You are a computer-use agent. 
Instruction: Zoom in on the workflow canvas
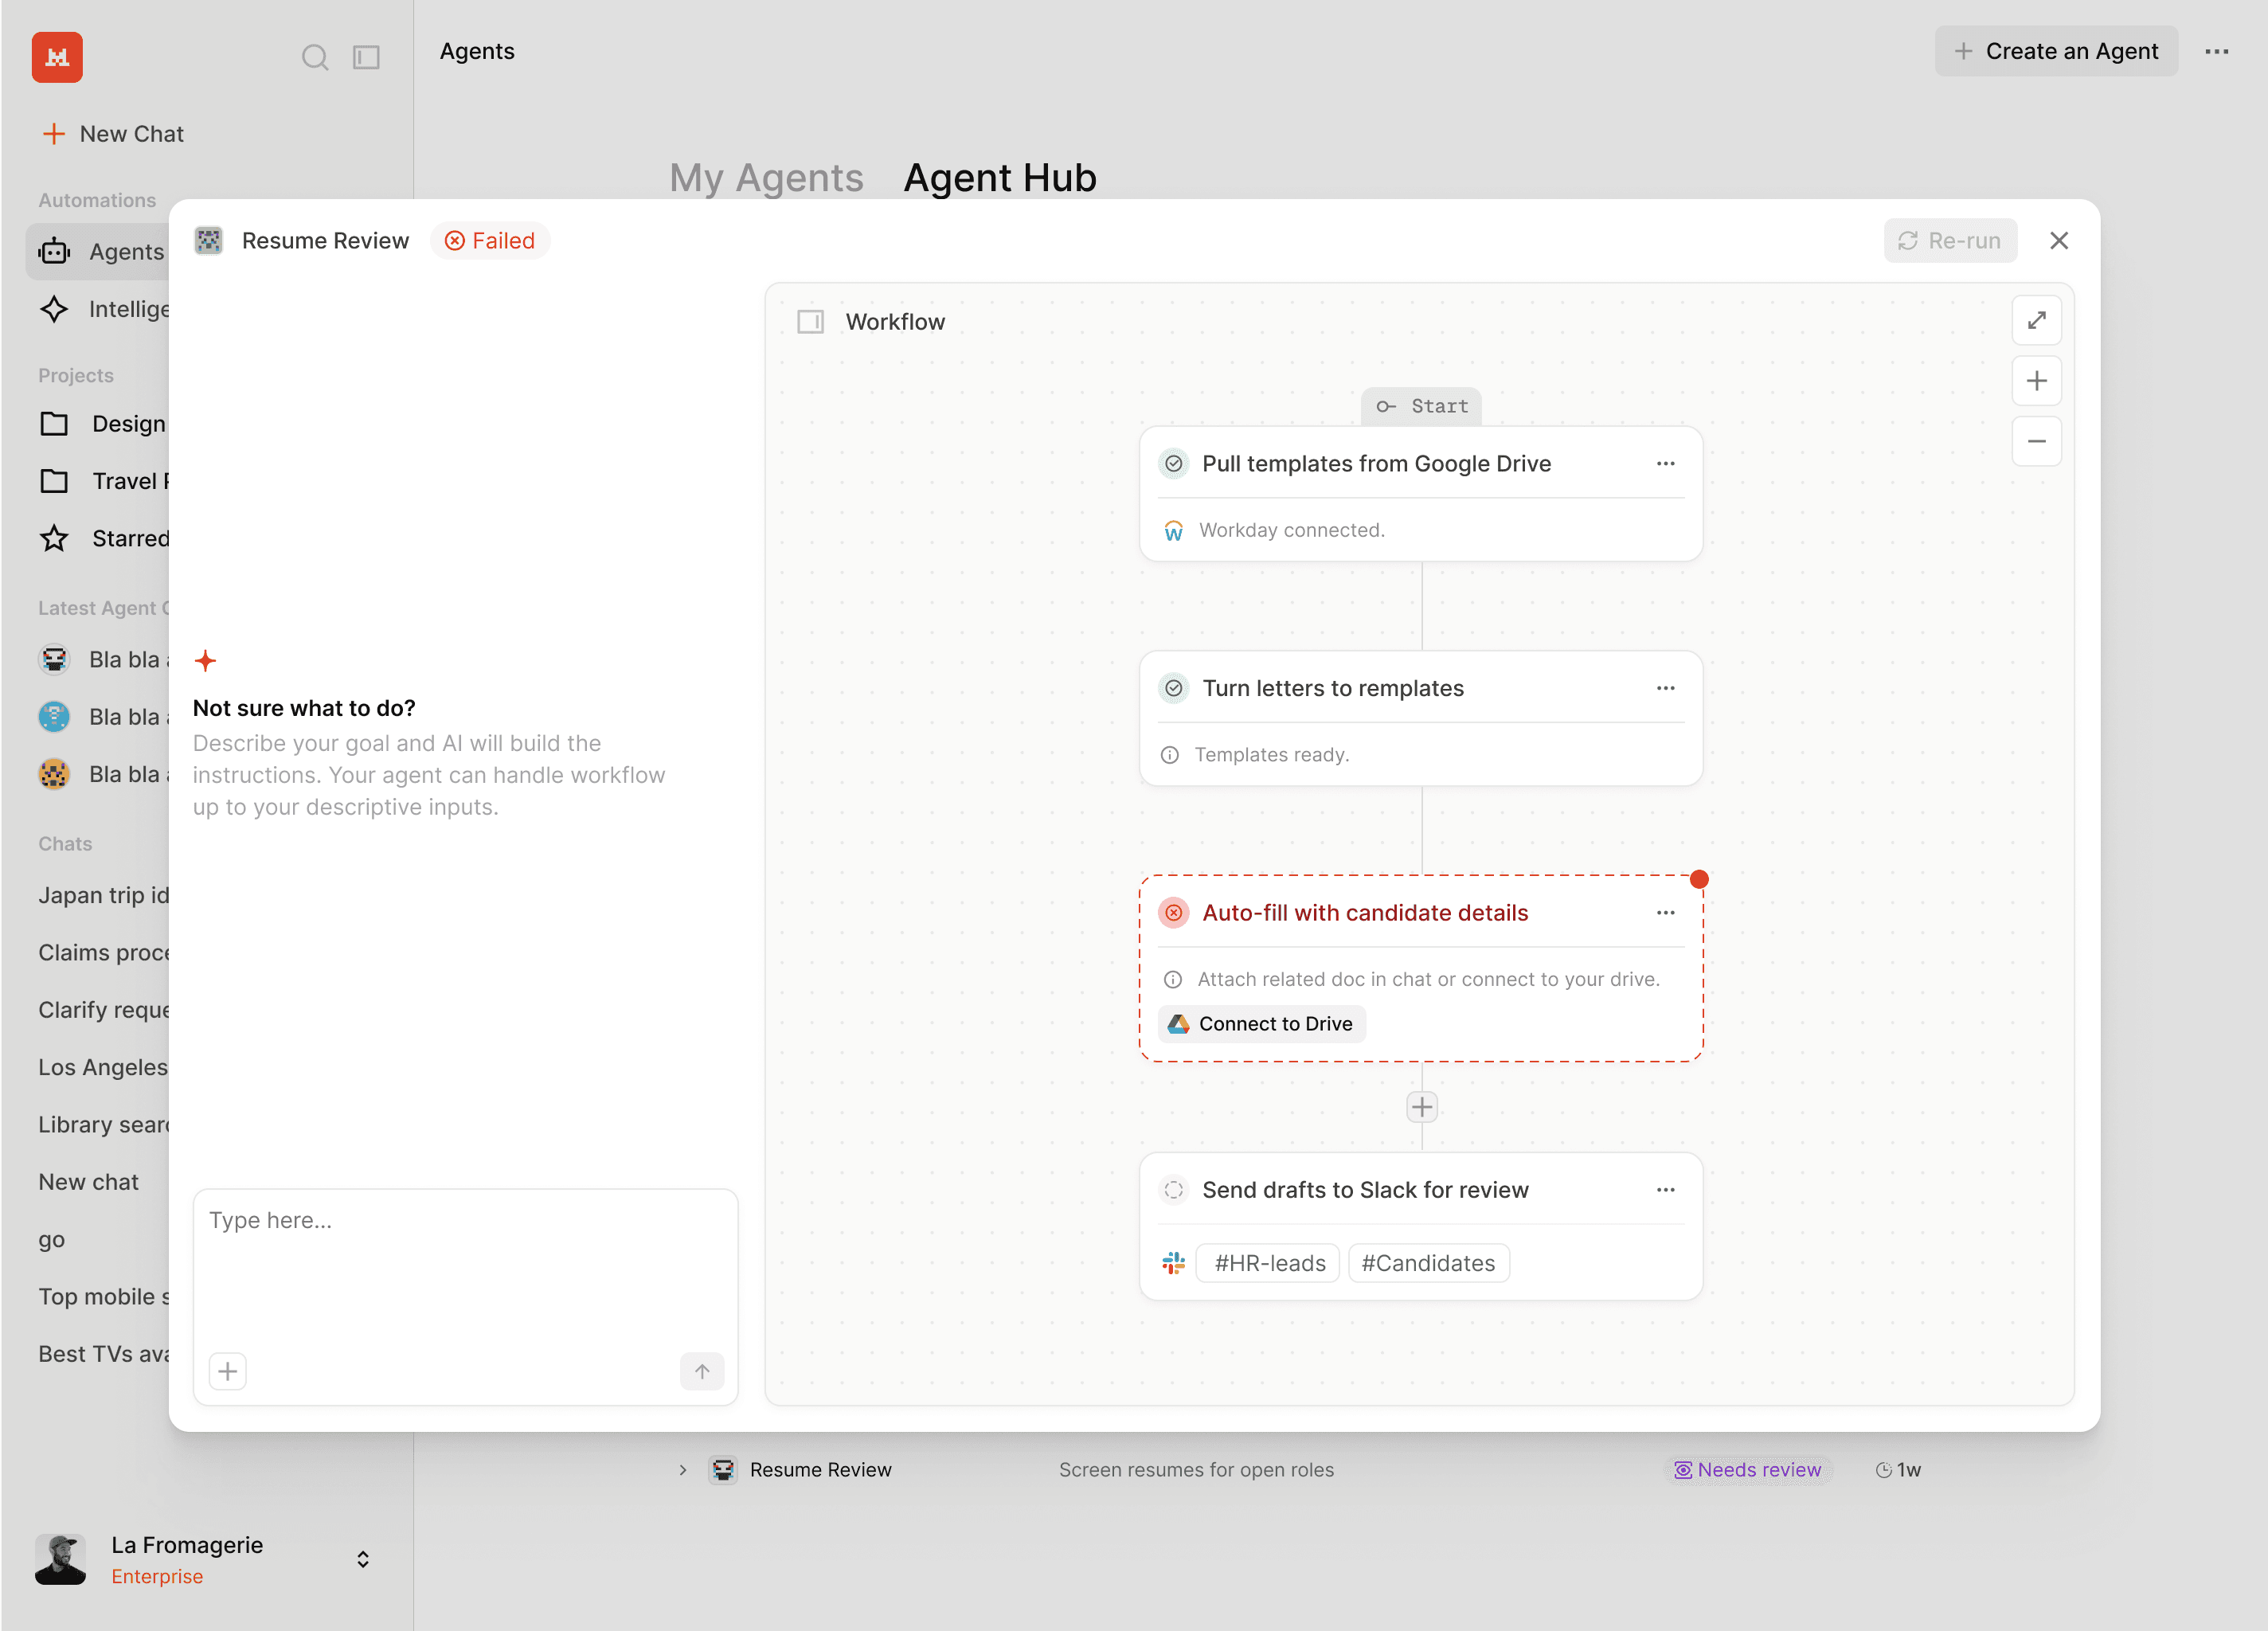2036,381
